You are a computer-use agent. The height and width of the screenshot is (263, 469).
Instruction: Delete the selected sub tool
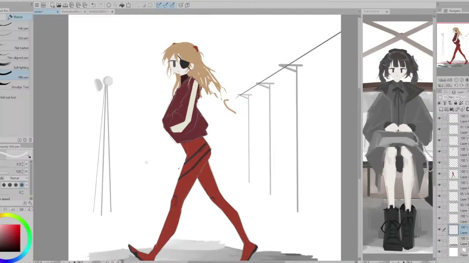[x=30, y=140]
